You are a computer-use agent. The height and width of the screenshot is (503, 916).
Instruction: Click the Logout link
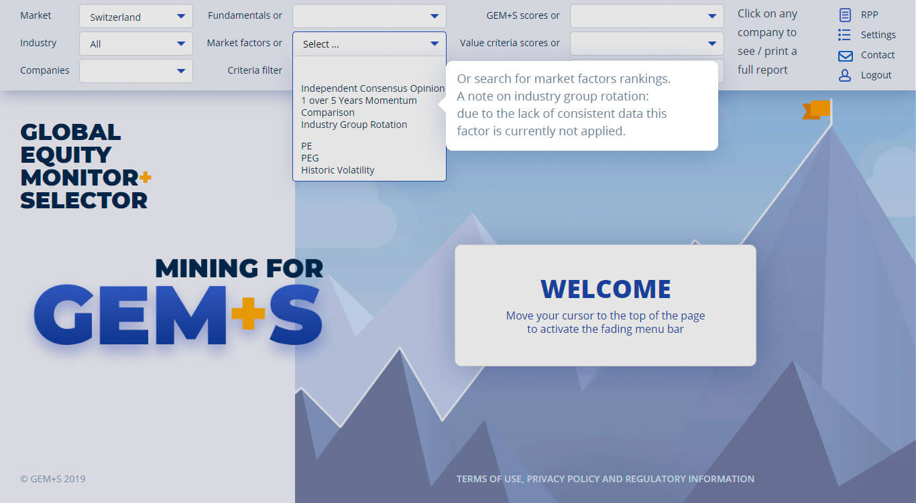click(876, 75)
